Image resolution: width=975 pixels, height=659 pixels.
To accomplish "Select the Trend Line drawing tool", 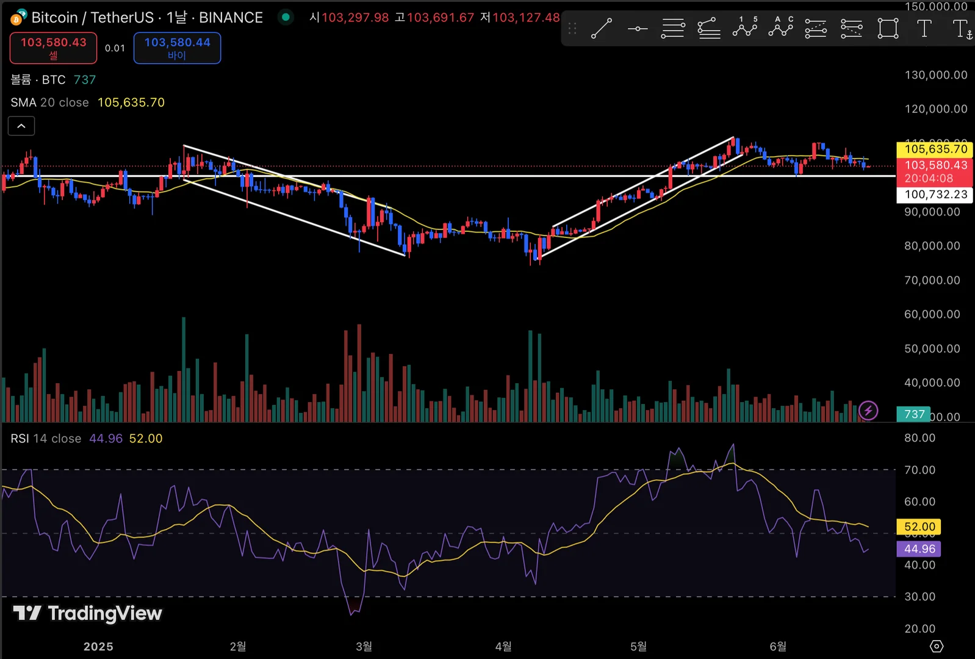I will pos(602,28).
